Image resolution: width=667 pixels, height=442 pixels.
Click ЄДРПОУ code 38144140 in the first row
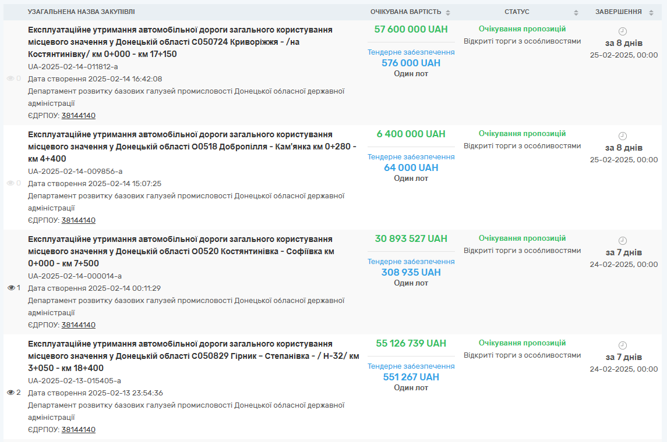click(x=78, y=116)
